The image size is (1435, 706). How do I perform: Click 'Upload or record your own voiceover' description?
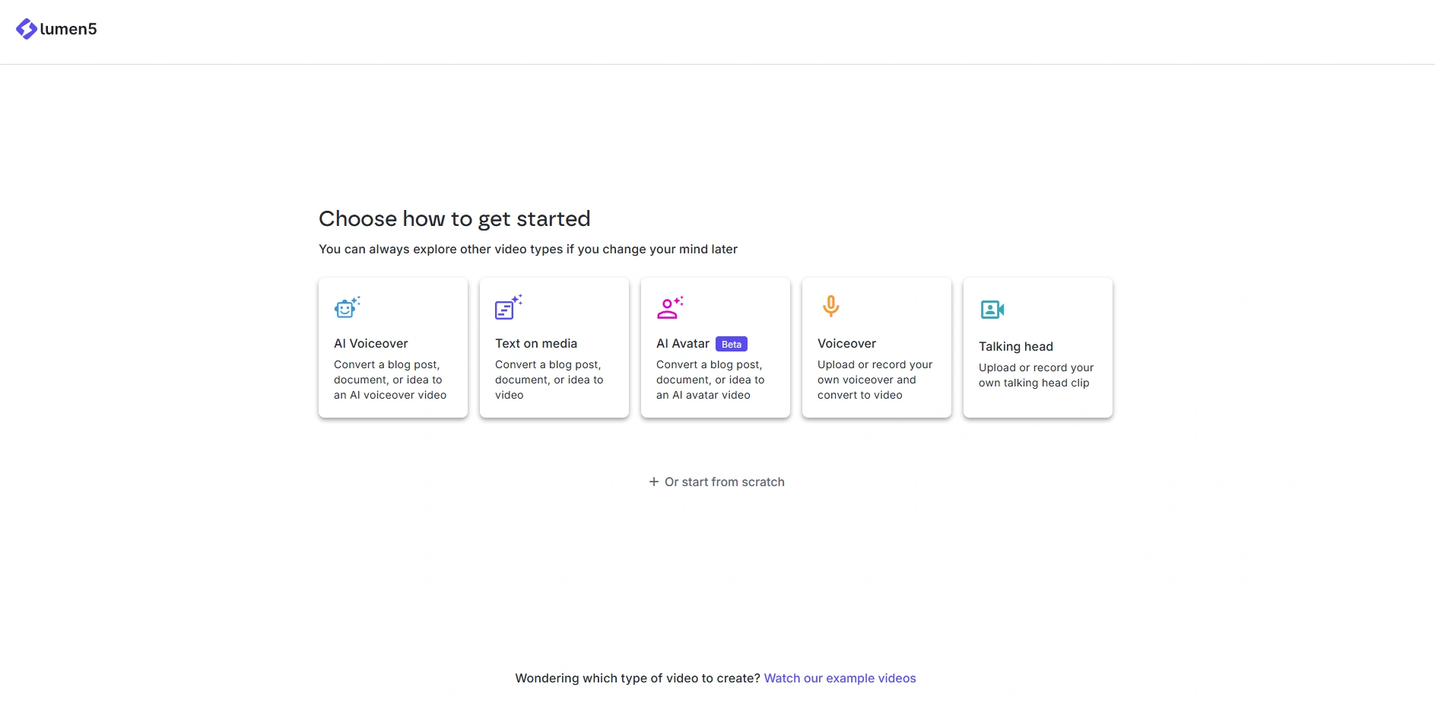pyautogui.click(x=875, y=380)
